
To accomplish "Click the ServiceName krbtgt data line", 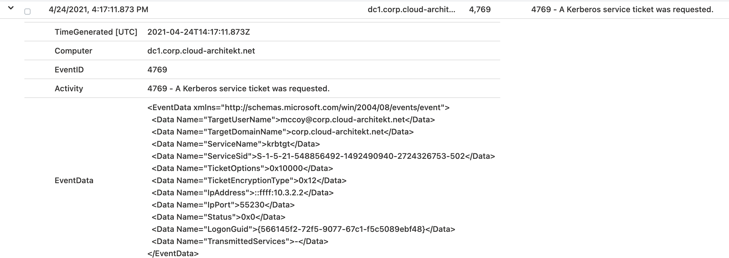I will tap(236, 144).
